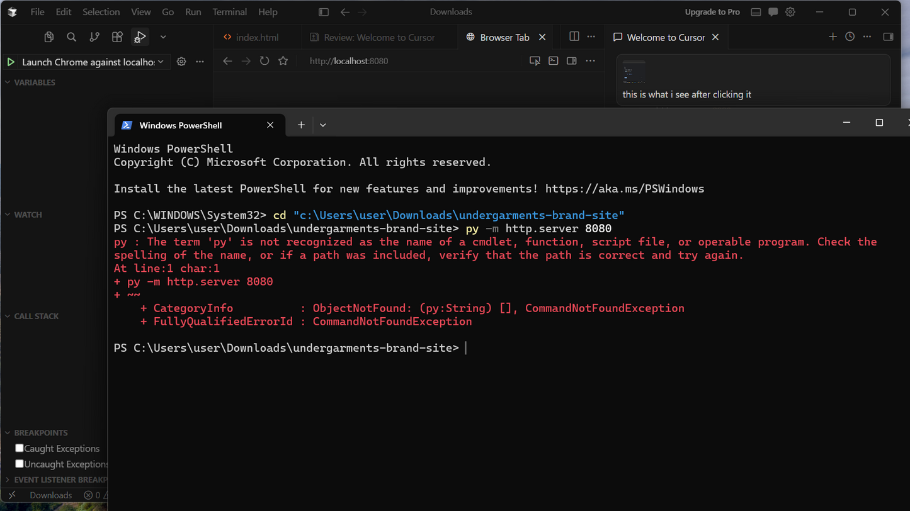Screen dimensions: 910x511
Task: Select the Welcome to Cursor chat tab
Action: coord(666,37)
